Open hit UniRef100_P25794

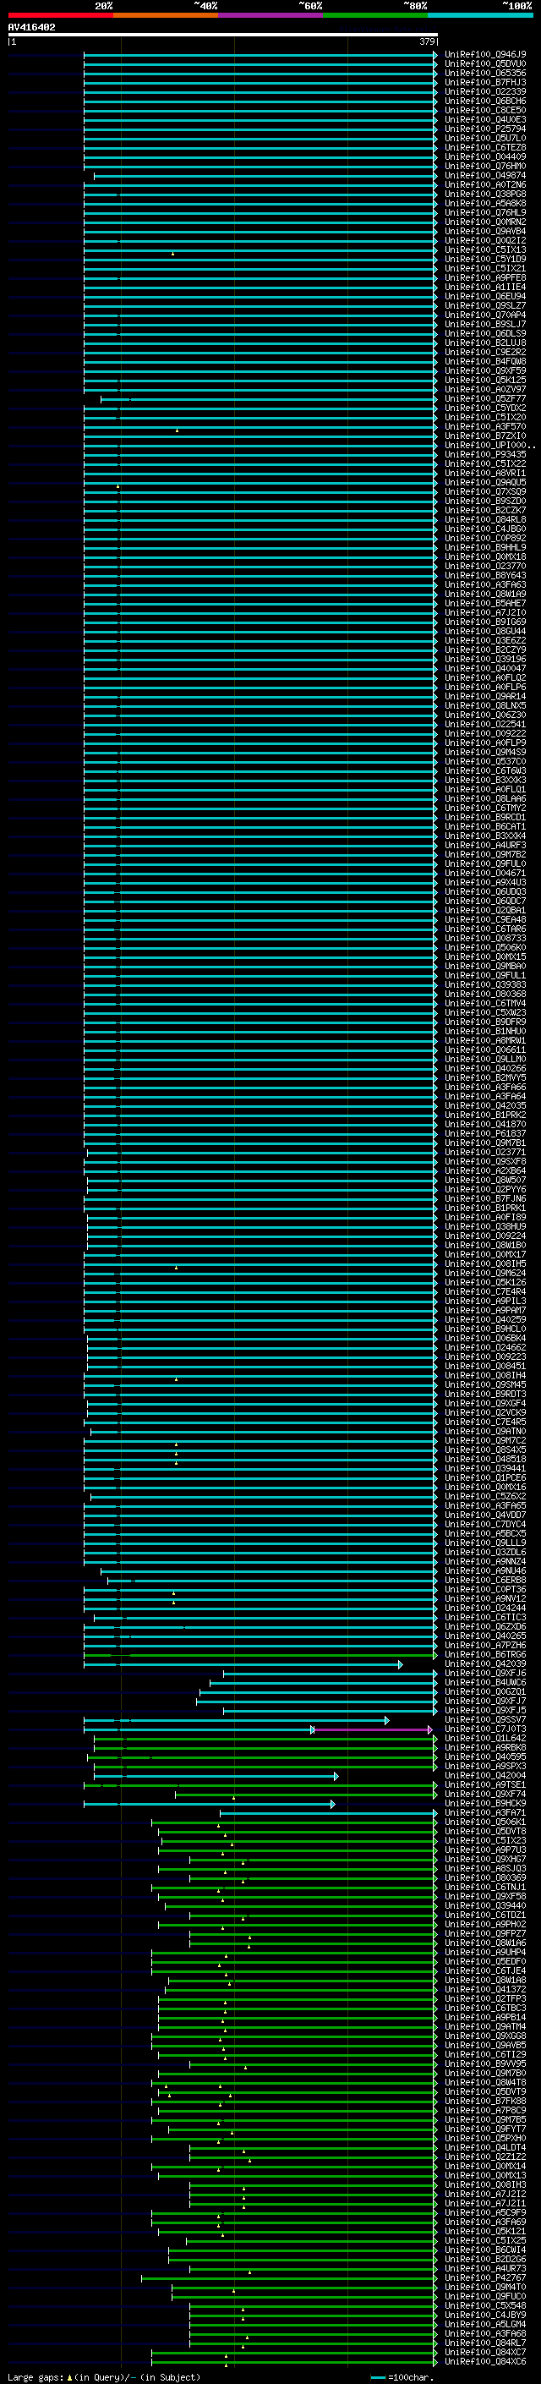[484, 129]
